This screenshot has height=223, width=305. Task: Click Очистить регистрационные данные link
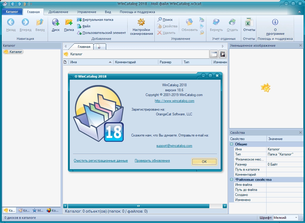(101, 161)
